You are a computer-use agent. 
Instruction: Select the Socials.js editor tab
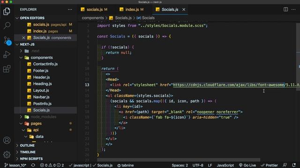170,9
